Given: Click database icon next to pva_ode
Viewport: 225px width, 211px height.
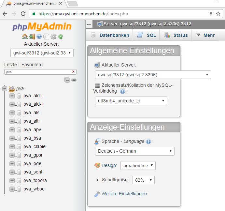Looking at the screenshot, I should [x=19, y=164].
